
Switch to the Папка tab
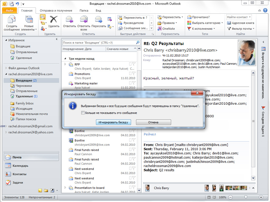click(84, 11)
